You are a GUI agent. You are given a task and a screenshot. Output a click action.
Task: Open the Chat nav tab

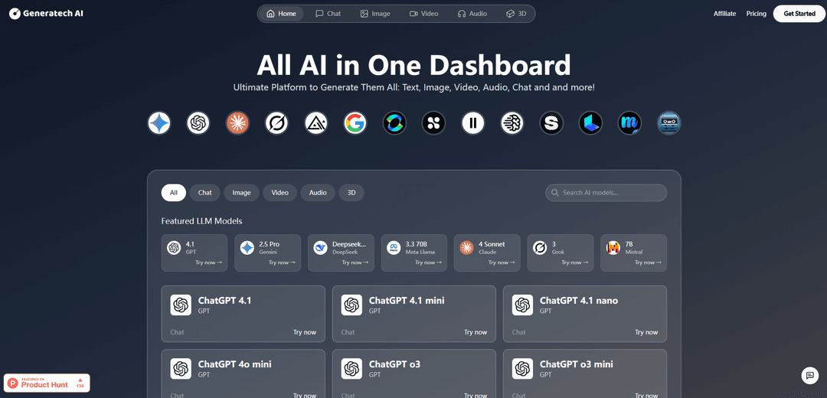[328, 14]
